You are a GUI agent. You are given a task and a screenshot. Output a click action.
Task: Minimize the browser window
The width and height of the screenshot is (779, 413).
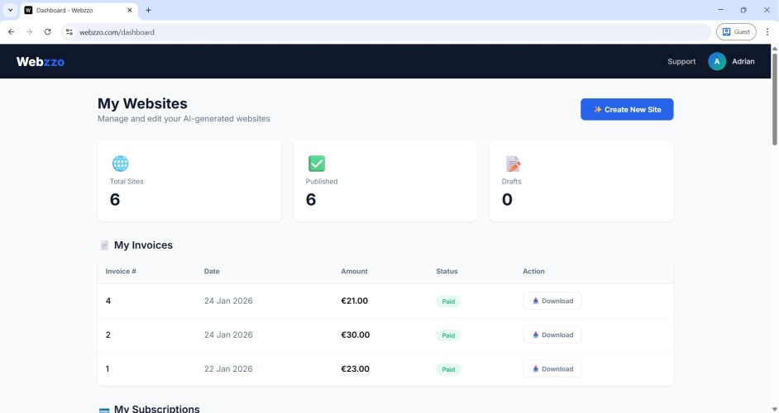pos(720,10)
